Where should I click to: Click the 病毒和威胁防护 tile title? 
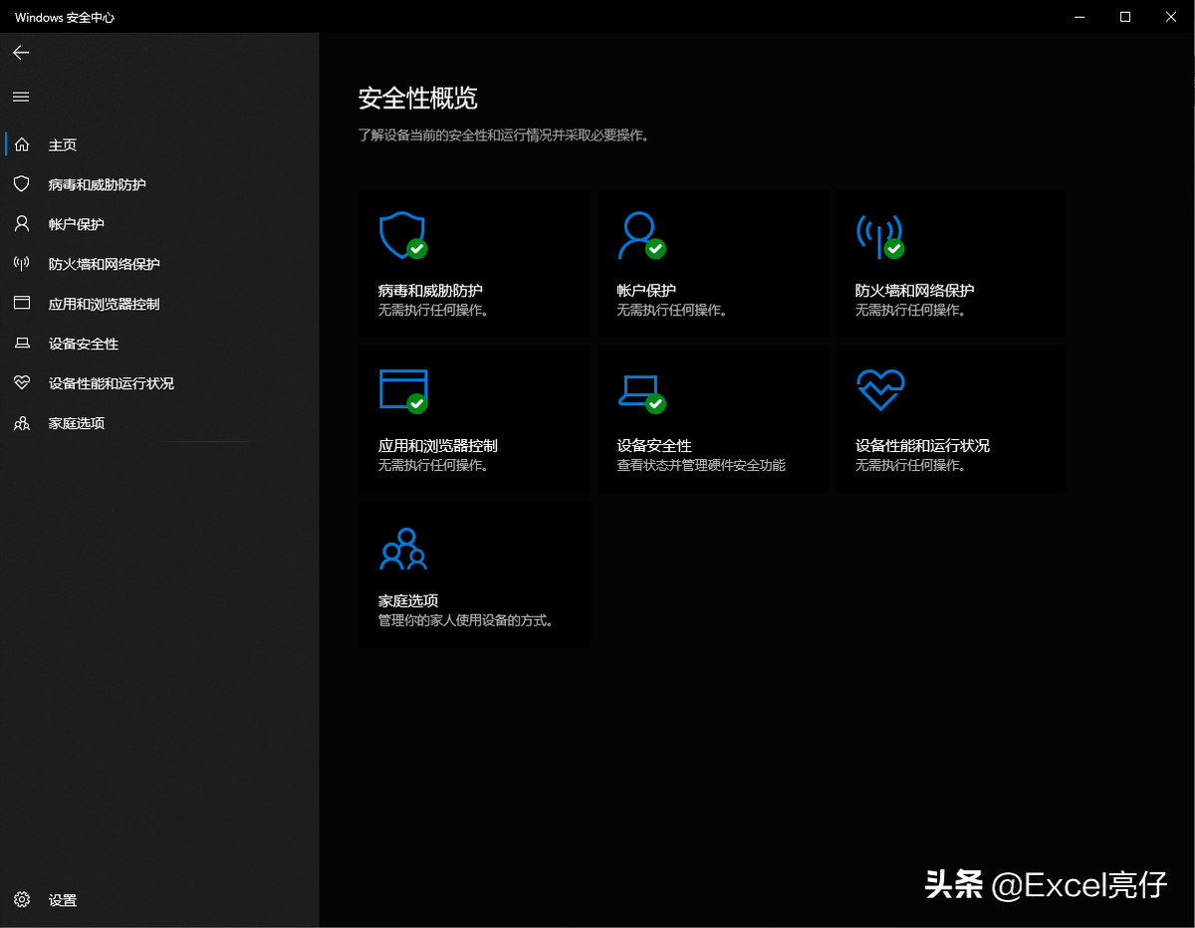click(430, 291)
